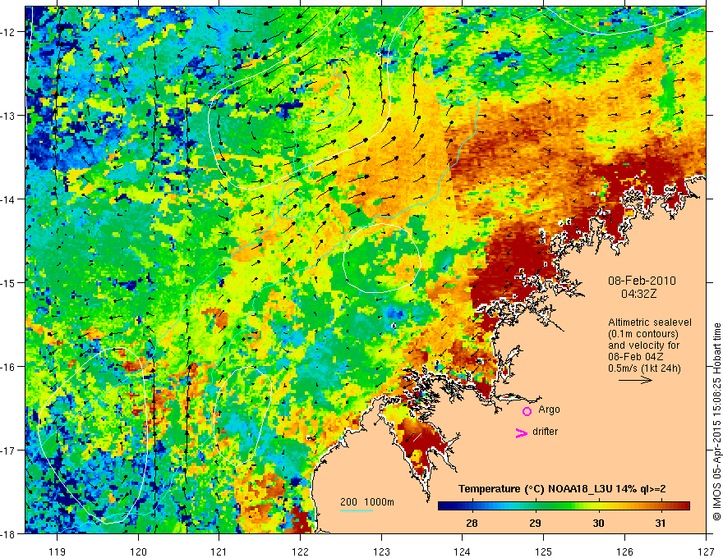Click latitude axis label -16

pos(8,367)
